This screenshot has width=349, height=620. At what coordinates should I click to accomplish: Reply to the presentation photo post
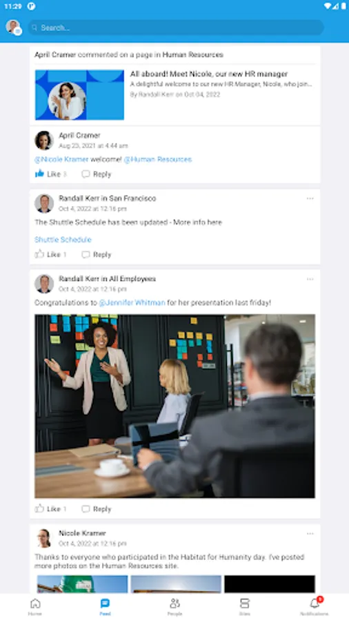(96, 509)
